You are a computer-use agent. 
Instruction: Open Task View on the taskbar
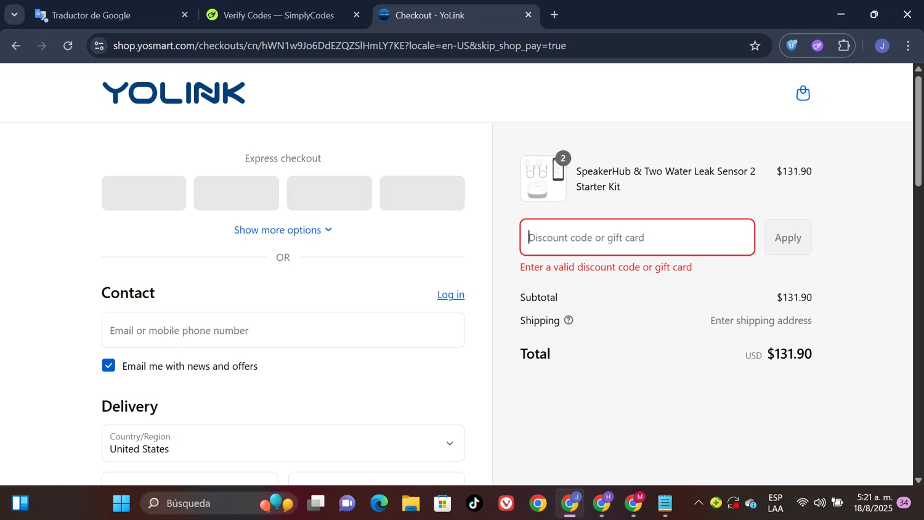coord(316,503)
